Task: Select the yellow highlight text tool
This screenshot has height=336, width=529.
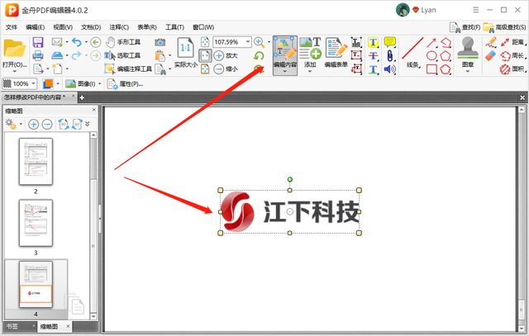Action: pyautogui.click(x=373, y=42)
